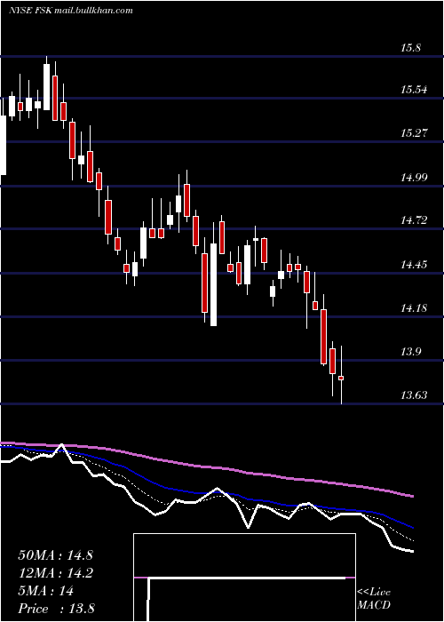444x622 pixels.
Task: Click the 50MA : 14.8 readout
Action: click(x=55, y=555)
